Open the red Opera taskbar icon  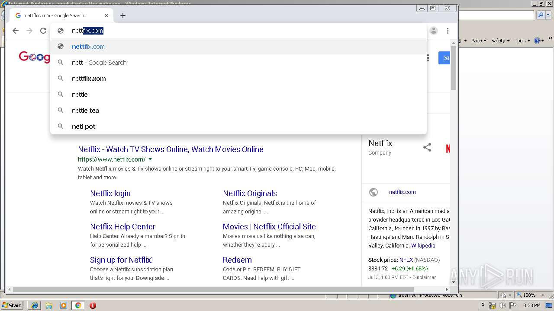click(93, 305)
